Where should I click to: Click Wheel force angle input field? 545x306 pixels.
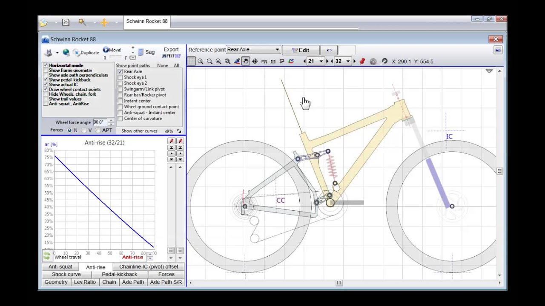[x=100, y=122]
